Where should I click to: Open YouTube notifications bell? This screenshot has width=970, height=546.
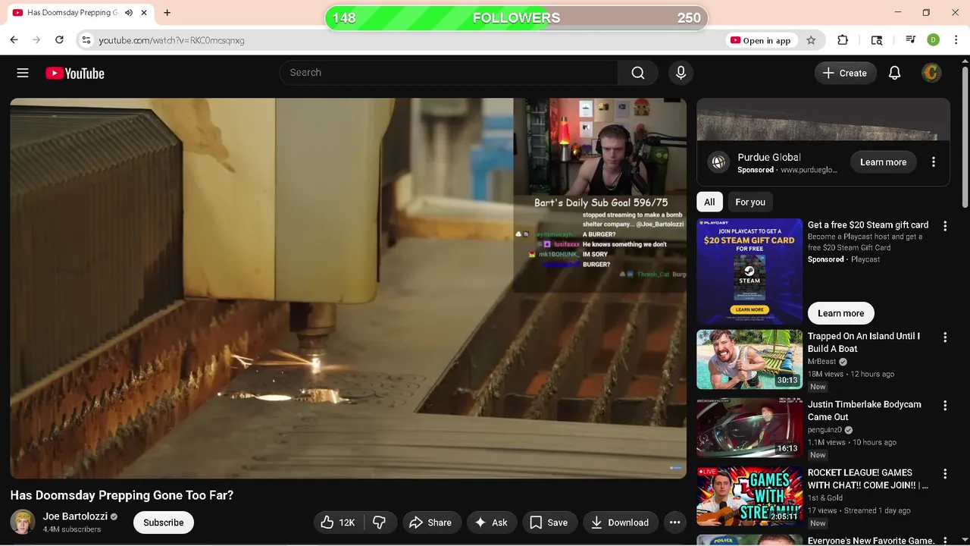(894, 73)
